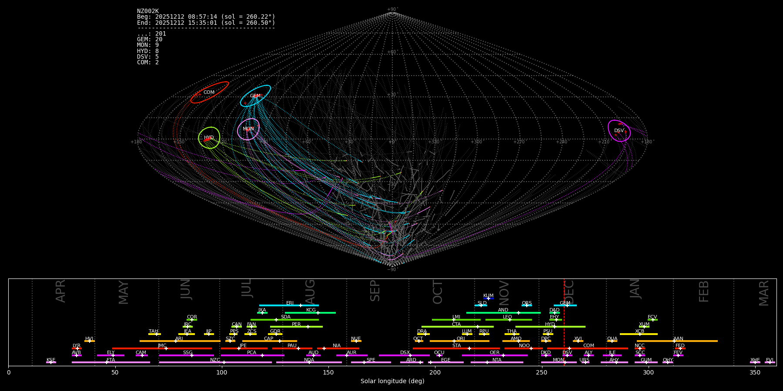Viewport: 783px width, 391px height.
Task: Click the EVI shower label in the timeline
Action: pyautogui.click(x=770, y=360)
